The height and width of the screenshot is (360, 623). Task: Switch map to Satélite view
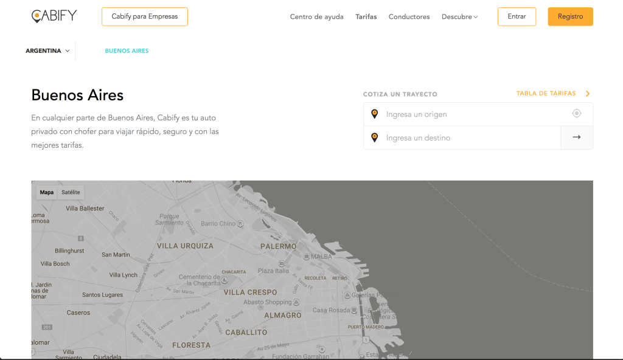[71, 192]
